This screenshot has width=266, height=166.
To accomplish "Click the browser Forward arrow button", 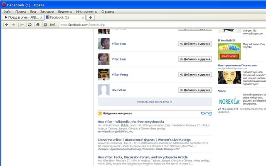I will tap(14, 25).
